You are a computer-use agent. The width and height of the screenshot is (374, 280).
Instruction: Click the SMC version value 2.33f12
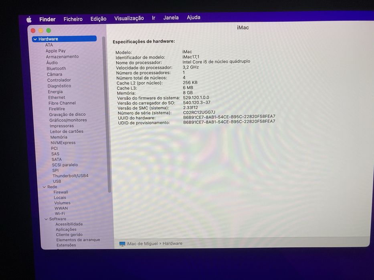pos(190,108)
